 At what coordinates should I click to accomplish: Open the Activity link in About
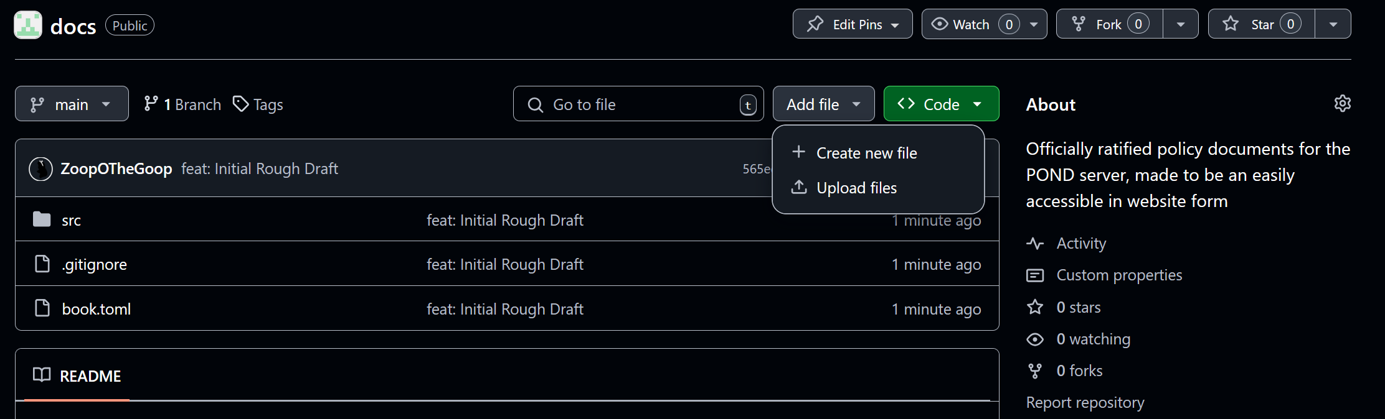tap(1081, 243)
